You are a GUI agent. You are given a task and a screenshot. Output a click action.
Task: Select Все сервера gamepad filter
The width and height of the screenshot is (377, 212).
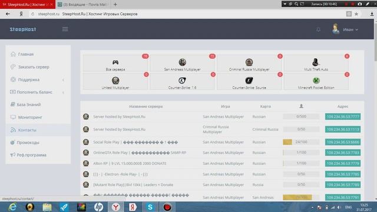point(115,63)
